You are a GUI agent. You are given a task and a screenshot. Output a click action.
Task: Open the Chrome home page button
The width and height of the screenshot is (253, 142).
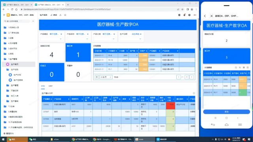coord(16,9)
